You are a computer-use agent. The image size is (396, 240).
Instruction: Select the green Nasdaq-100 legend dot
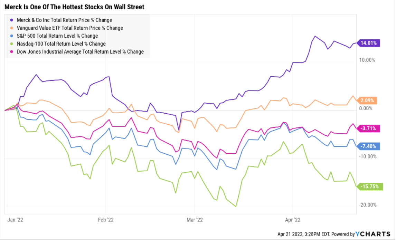coord(12,44)
